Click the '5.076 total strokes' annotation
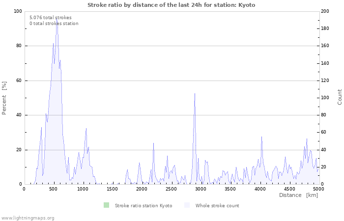This screenshot has height=221, width=344. (50, 18)
